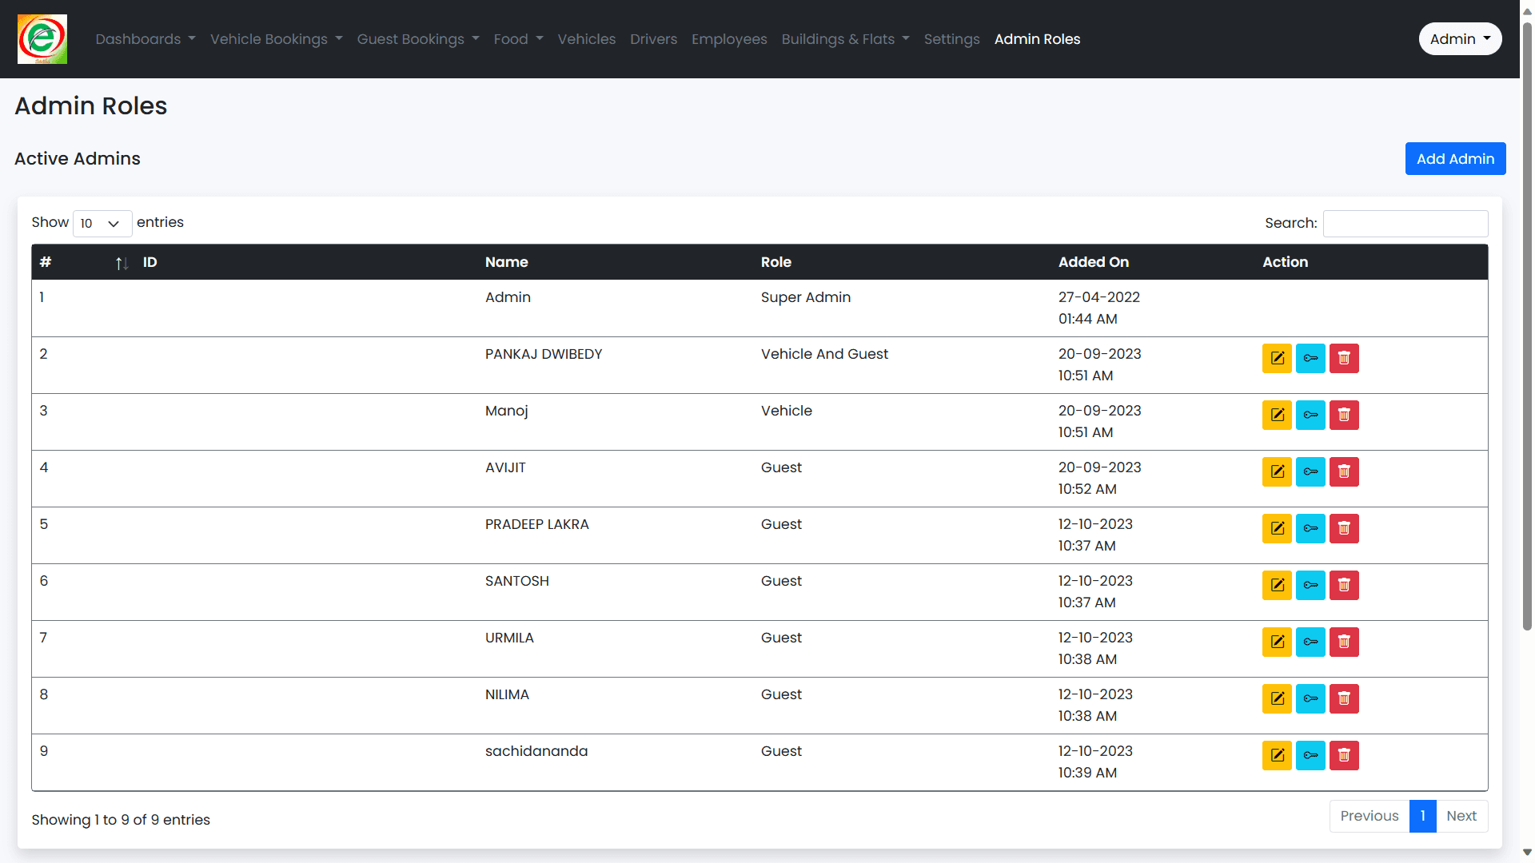Open the Dashboards dropdown
The width and height of the screenshot is (1535, 863).
pyautogui.click(x=145, y=38)
